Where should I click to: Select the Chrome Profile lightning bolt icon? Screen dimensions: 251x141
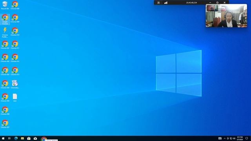(5, 33)
